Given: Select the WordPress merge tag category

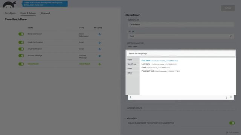Looking at the screenshot, I should tap(133, 64).
